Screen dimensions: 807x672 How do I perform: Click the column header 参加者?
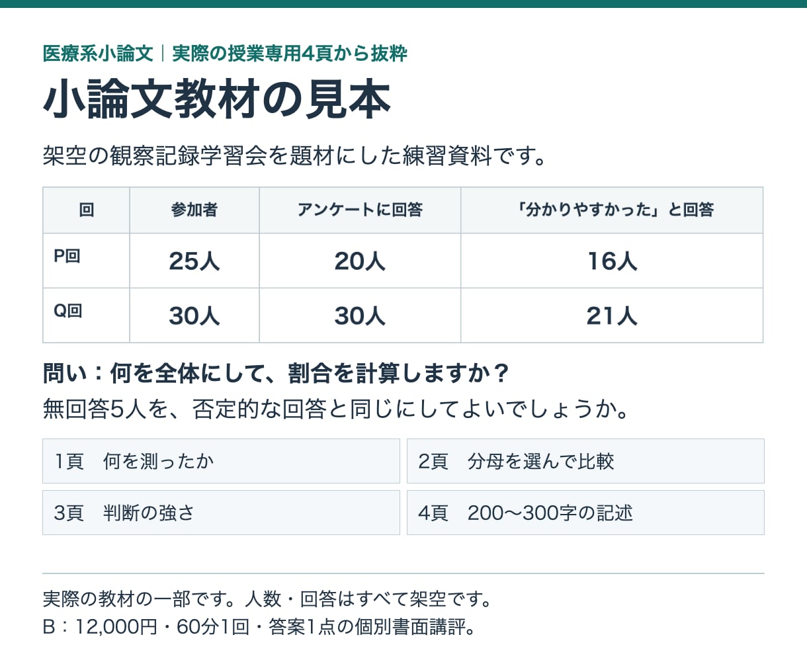click(194, 210)
